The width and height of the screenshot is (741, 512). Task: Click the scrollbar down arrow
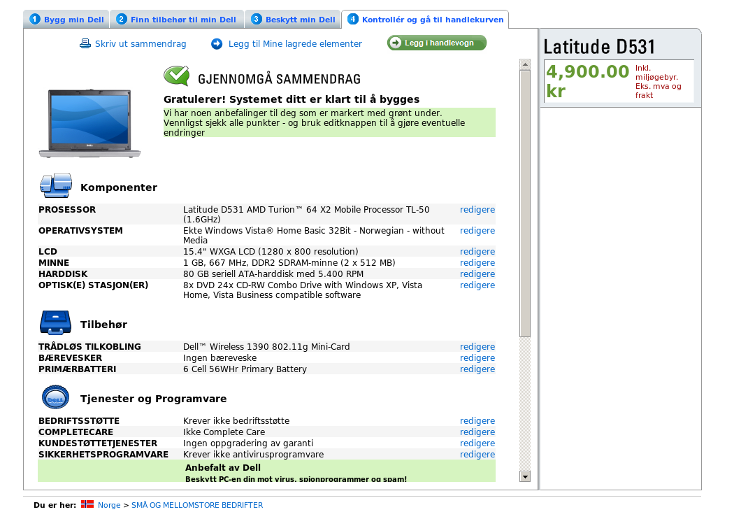[524, 476]
